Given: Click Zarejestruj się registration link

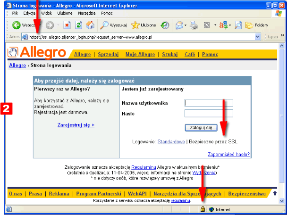Looking at the screenshot, I should tap(76, 125).
